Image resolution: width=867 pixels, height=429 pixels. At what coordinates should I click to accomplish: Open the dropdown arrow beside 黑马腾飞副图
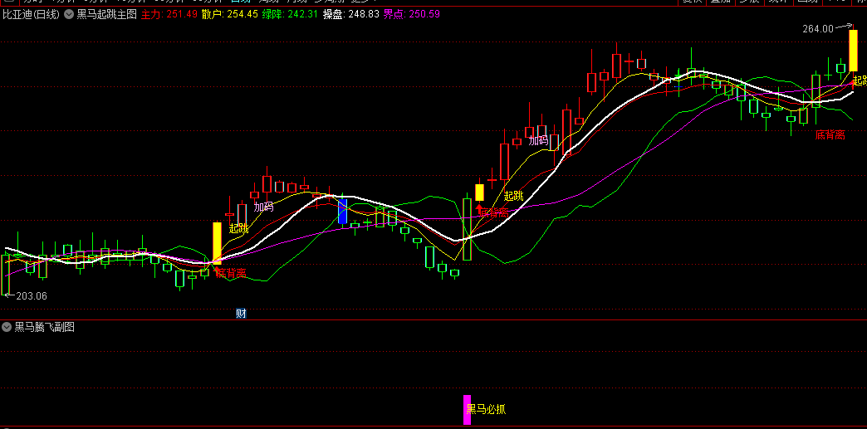point(7,327)
